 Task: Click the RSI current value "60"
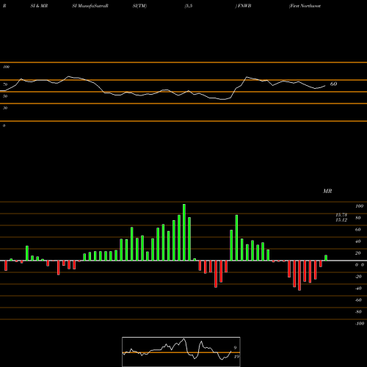coord(333,84)
